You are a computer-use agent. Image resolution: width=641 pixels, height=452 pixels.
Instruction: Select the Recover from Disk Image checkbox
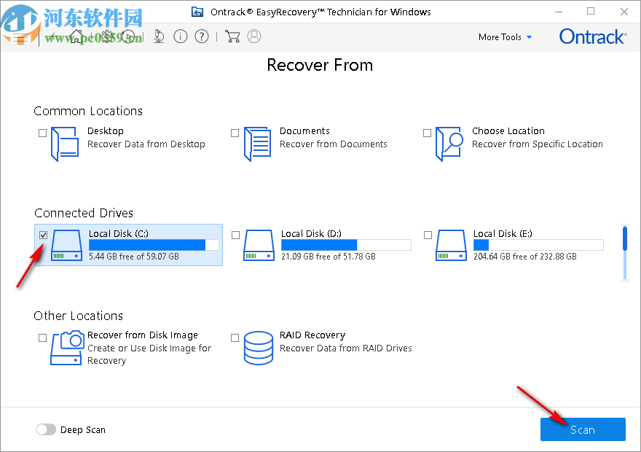point(42,338)
